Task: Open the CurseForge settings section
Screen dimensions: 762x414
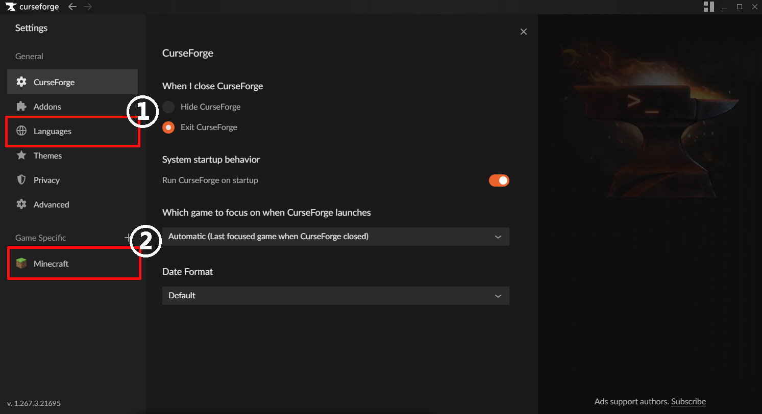Action: [x=72, y=82]
